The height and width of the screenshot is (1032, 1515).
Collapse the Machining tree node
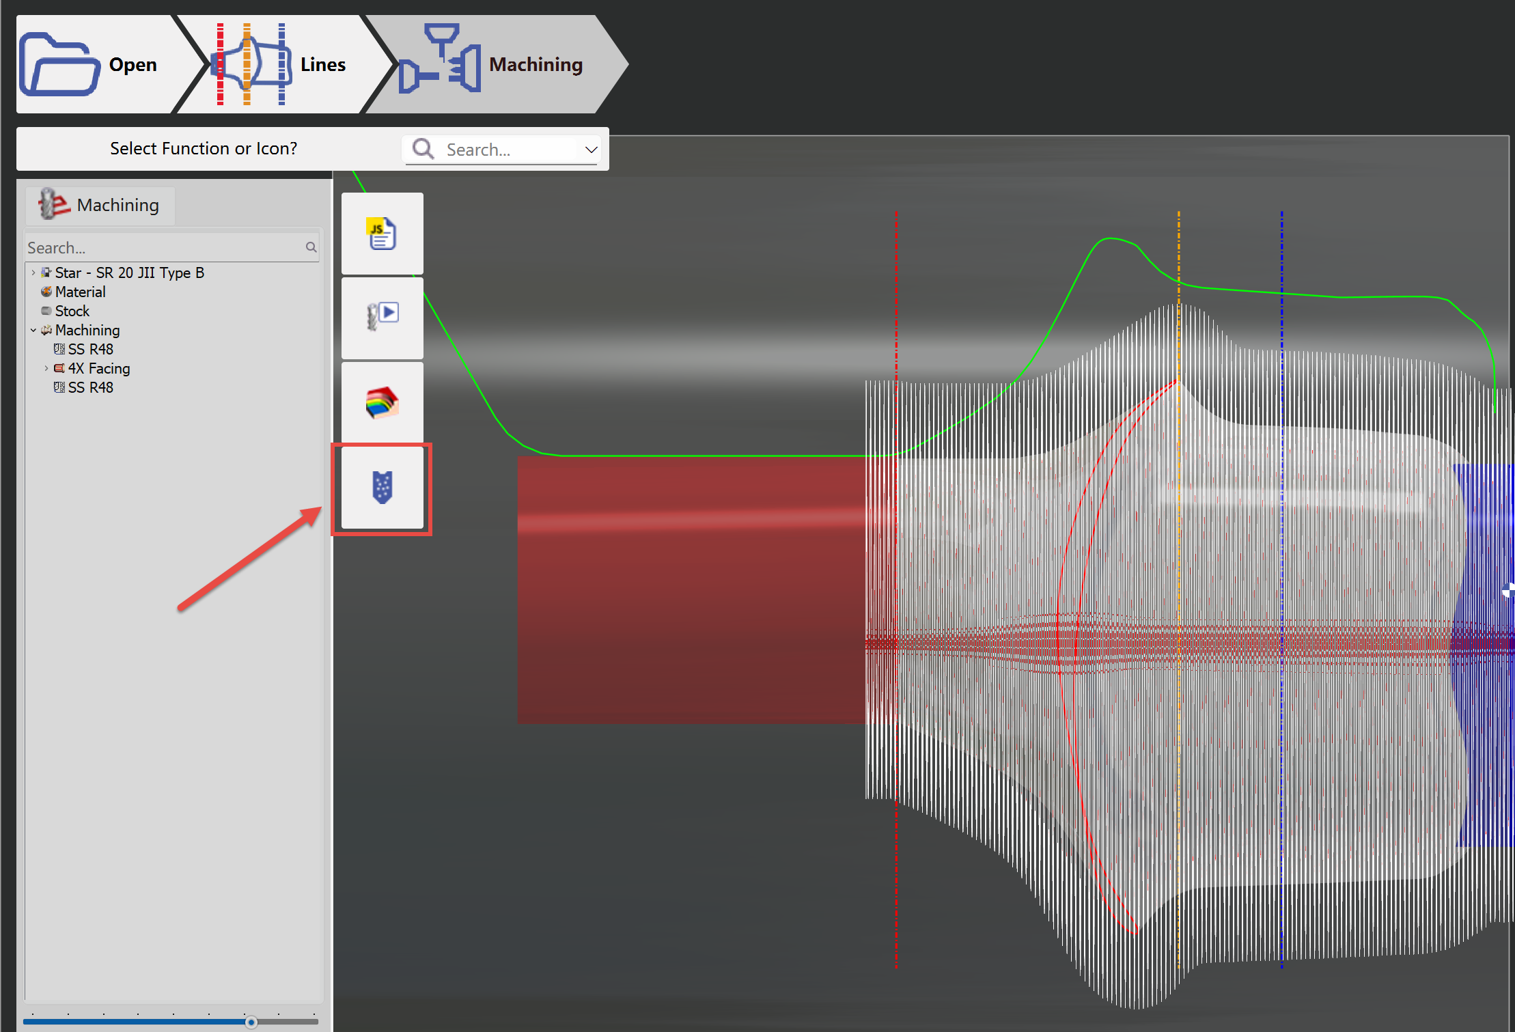tap(33, 330)
